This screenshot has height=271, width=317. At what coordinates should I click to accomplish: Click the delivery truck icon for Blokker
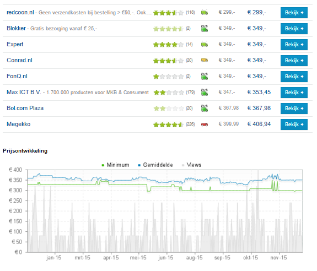pyautogui.click(x=205, y=29)
